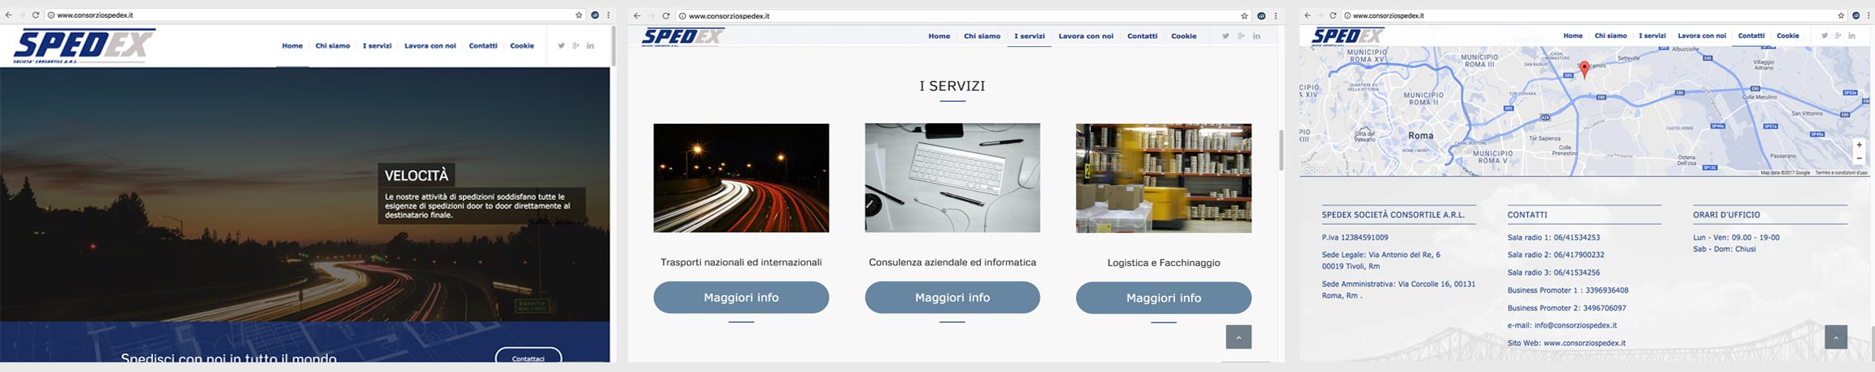Reload page in the middle browser window
1875x372 pixels.
point(666,15)
